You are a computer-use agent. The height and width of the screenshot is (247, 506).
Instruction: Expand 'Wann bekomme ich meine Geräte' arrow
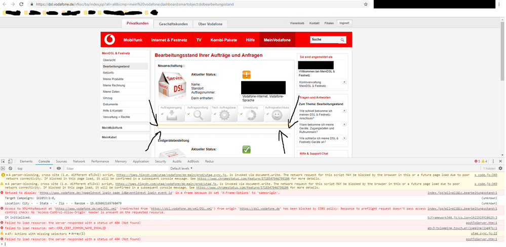[x=344, y=124]
